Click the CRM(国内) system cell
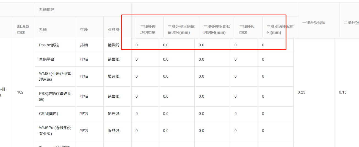 pyautogui.click(x=49, y=114)
